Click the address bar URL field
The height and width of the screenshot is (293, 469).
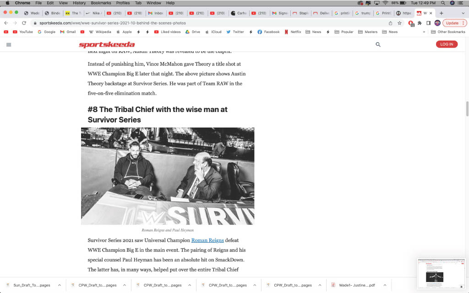pyautogui.click(x=209, y=23)
